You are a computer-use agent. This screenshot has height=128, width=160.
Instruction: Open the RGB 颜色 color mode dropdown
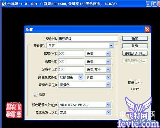pos(71,77)
